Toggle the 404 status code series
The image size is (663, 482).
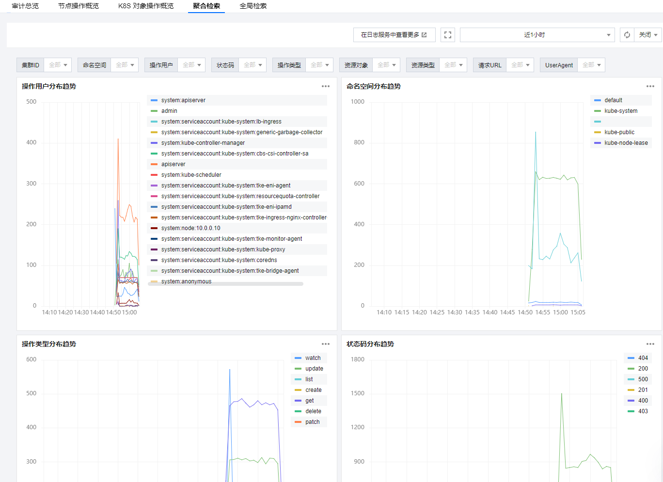(643, 358)
